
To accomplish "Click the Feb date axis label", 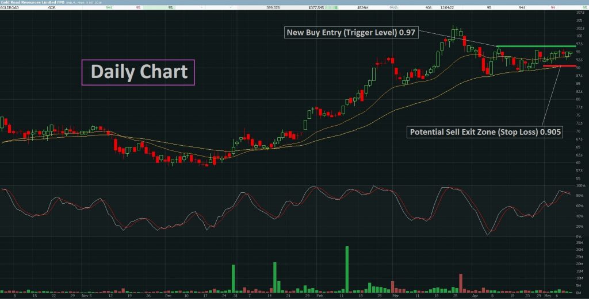I will click(319, 296).
